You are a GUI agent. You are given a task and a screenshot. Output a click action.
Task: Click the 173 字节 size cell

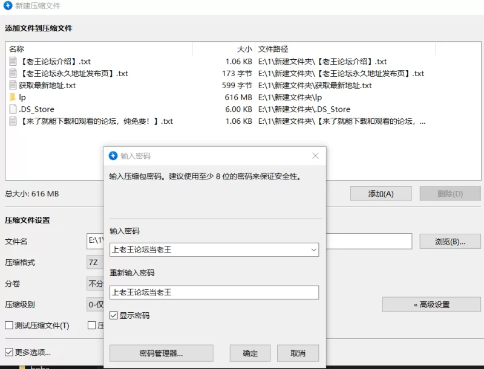(x=237, y=73)
